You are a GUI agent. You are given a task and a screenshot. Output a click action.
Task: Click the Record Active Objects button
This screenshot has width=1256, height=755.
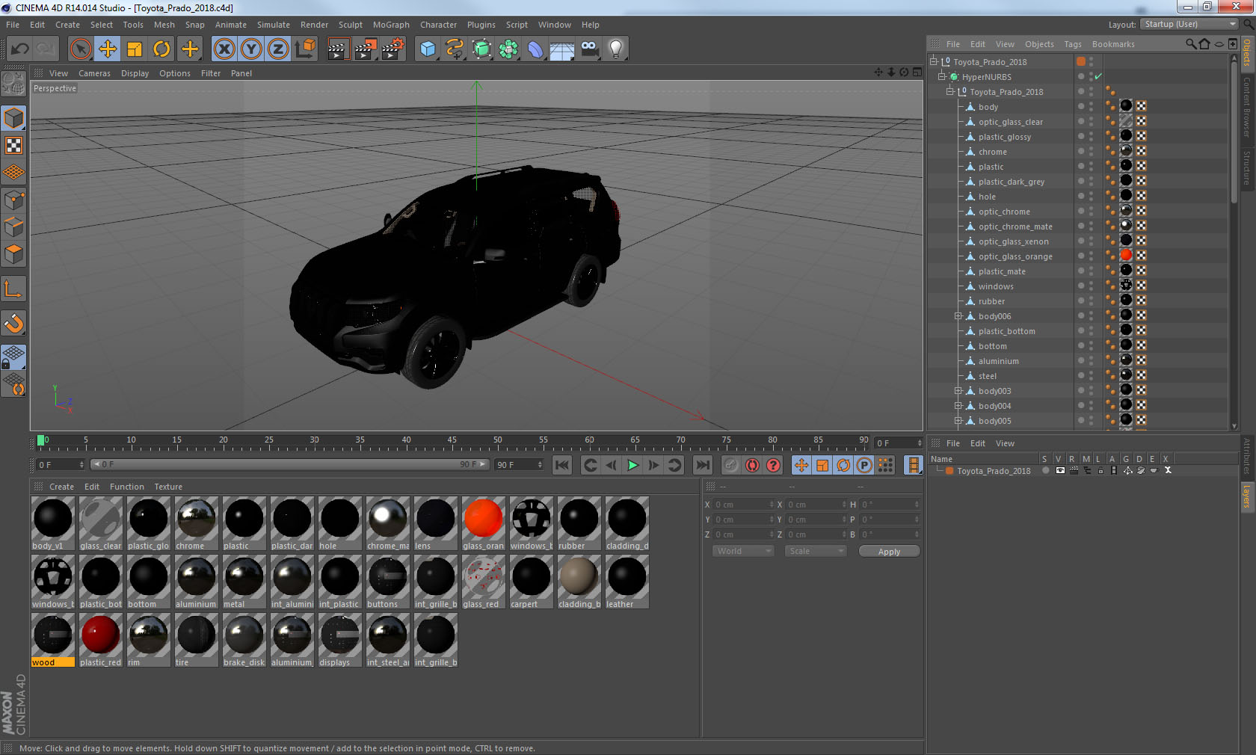731,465
